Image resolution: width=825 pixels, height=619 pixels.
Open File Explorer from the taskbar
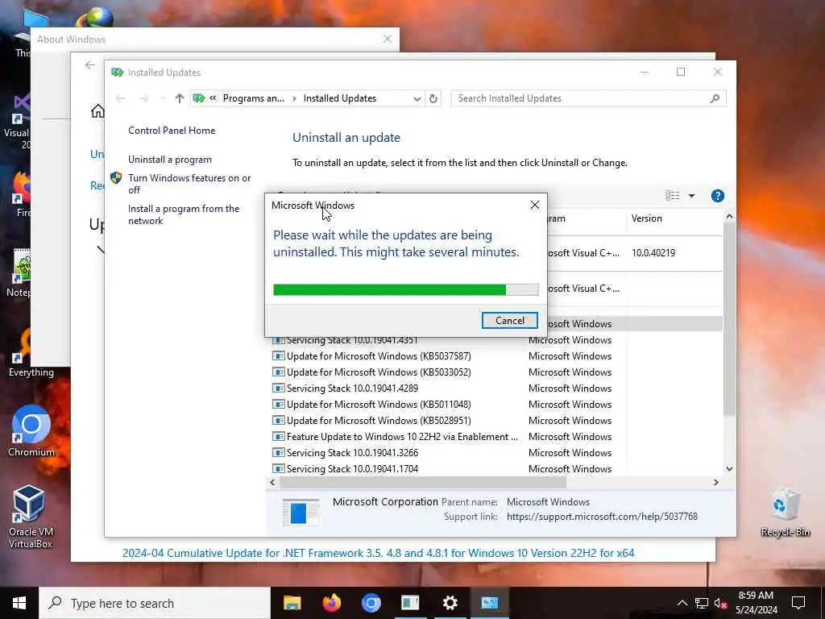click(x=292, y=603)
